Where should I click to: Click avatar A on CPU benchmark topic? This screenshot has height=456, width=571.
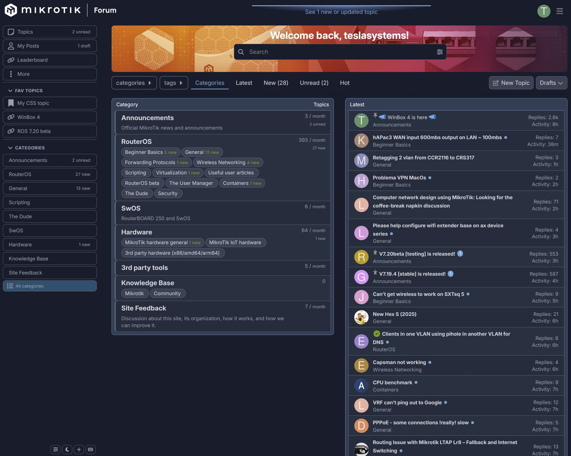tap(361, 386)
